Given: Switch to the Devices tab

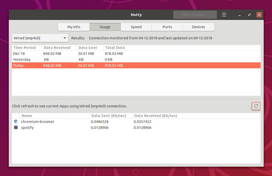Looking at the screenshot, I should (x=198, y=27).
